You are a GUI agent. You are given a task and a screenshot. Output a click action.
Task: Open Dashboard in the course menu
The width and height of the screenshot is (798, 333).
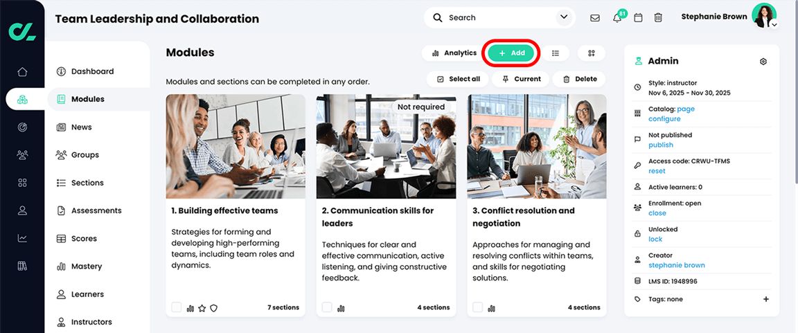[92, 71]
